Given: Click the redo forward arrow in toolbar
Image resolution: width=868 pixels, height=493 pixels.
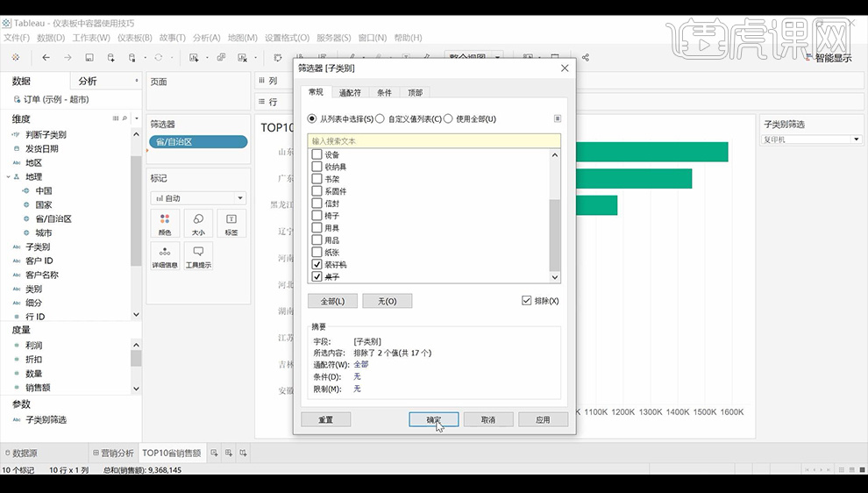Looking at the screenshot, I should [x=68, y=57].
